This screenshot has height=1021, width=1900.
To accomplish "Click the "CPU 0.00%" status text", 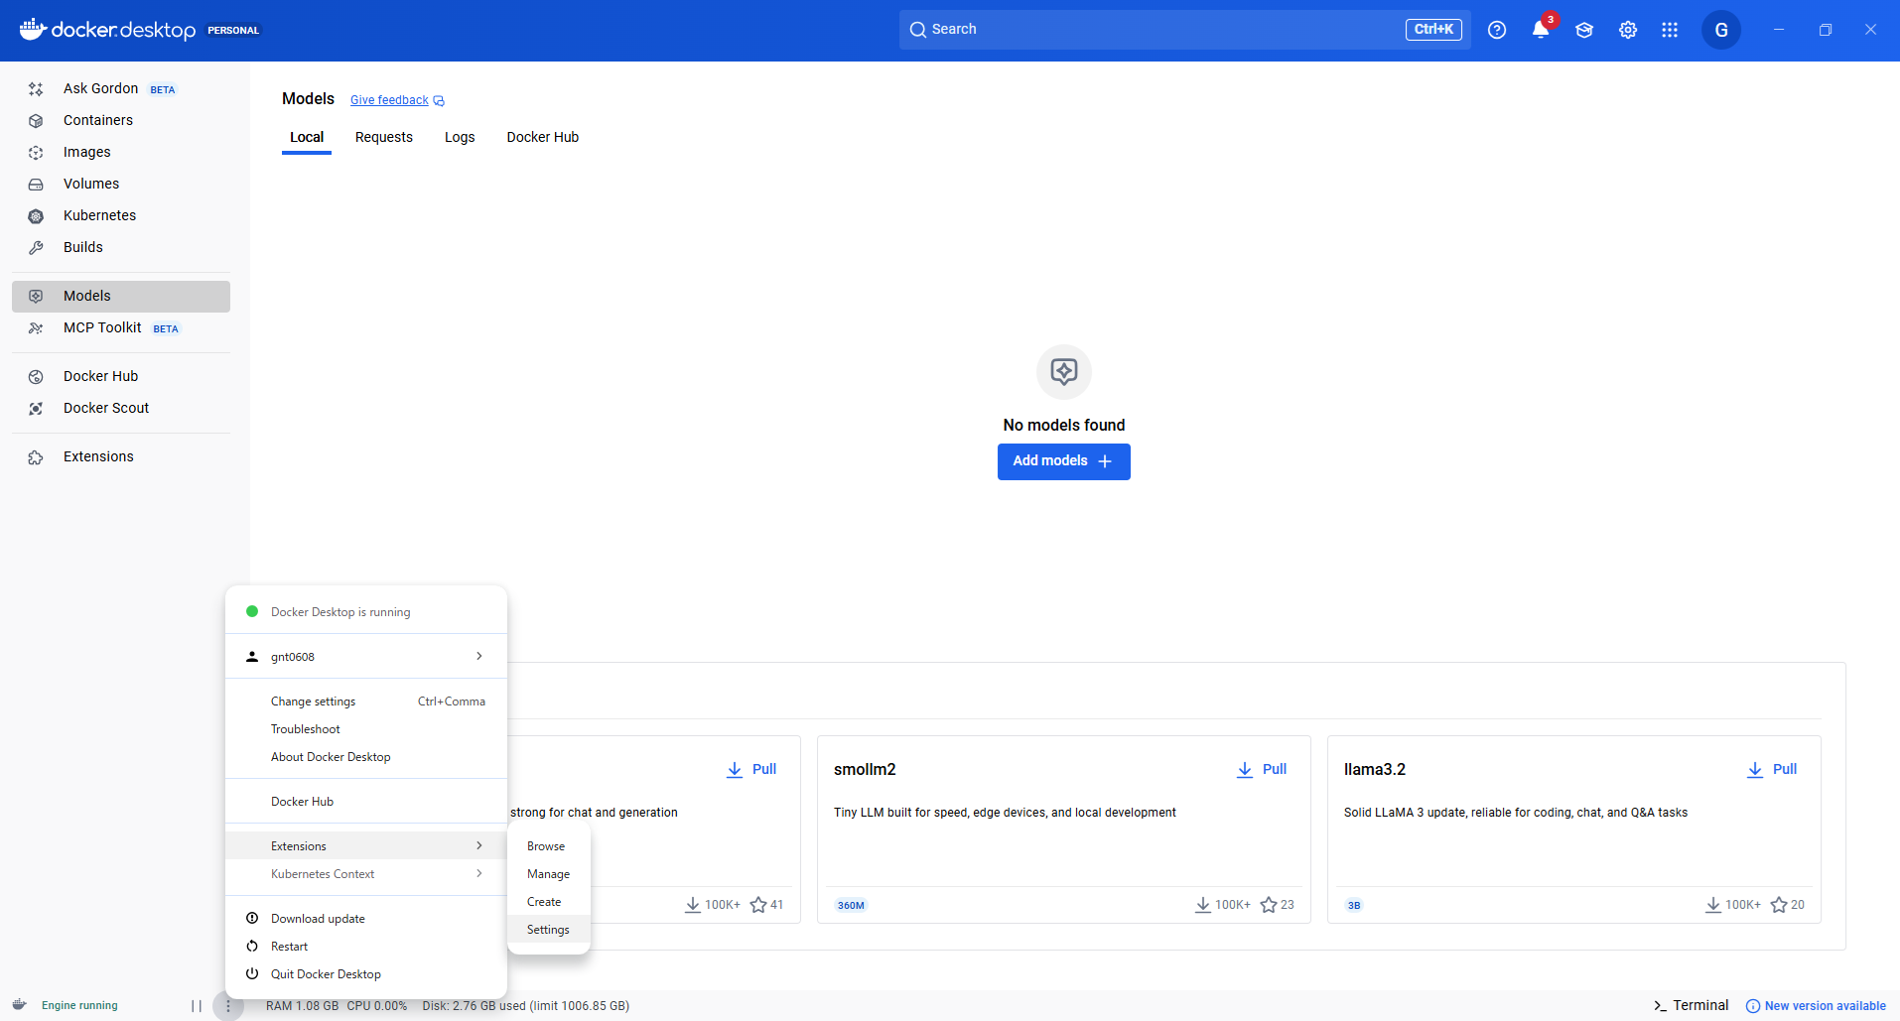I will tap(377, 1006).
